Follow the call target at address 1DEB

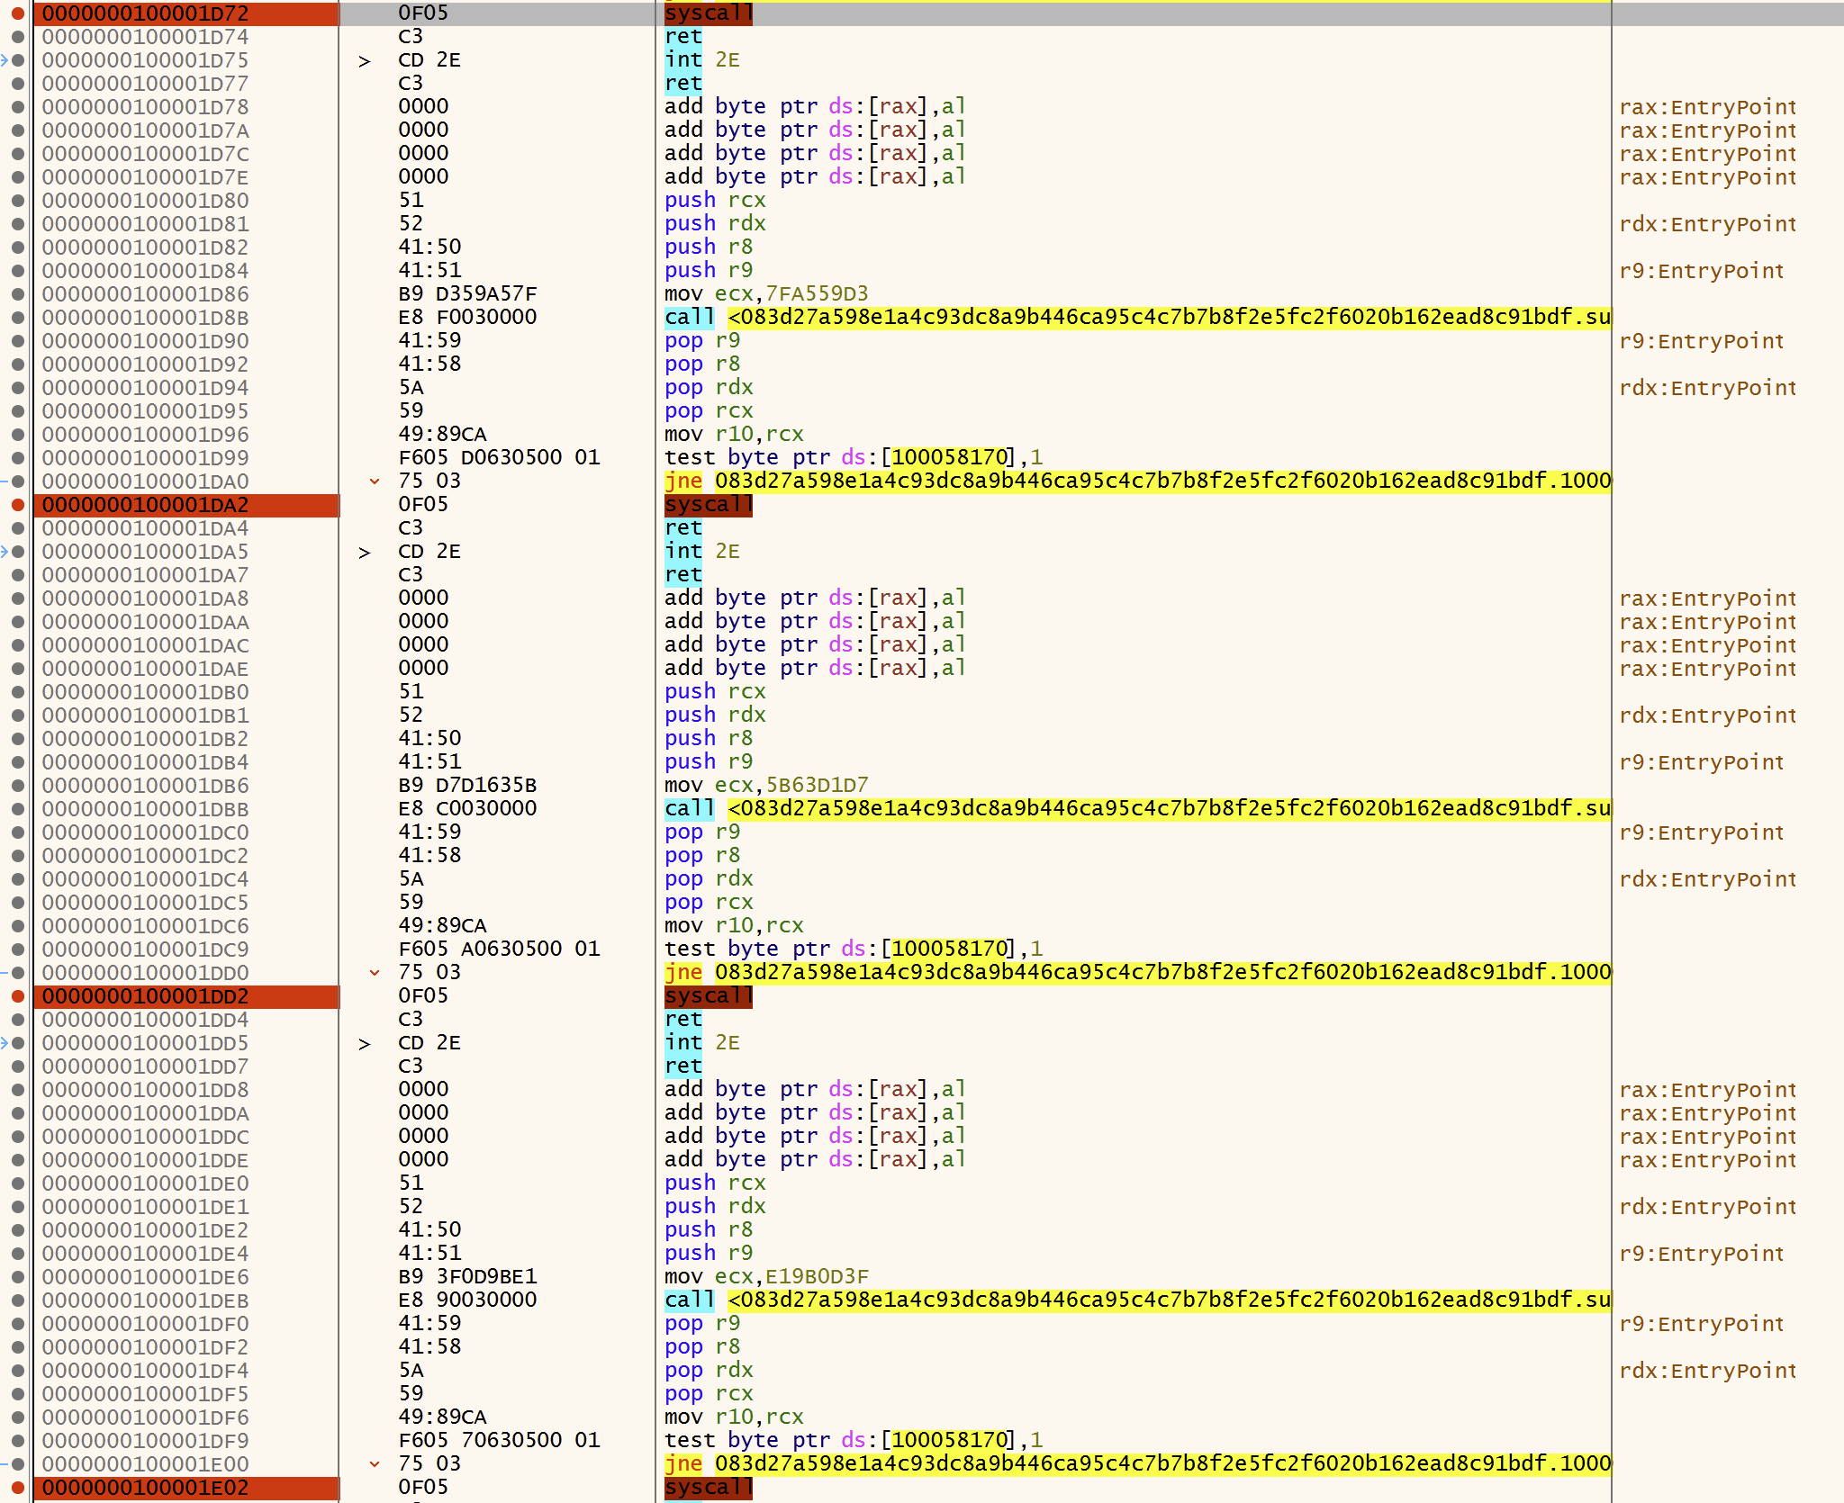1170,1300
